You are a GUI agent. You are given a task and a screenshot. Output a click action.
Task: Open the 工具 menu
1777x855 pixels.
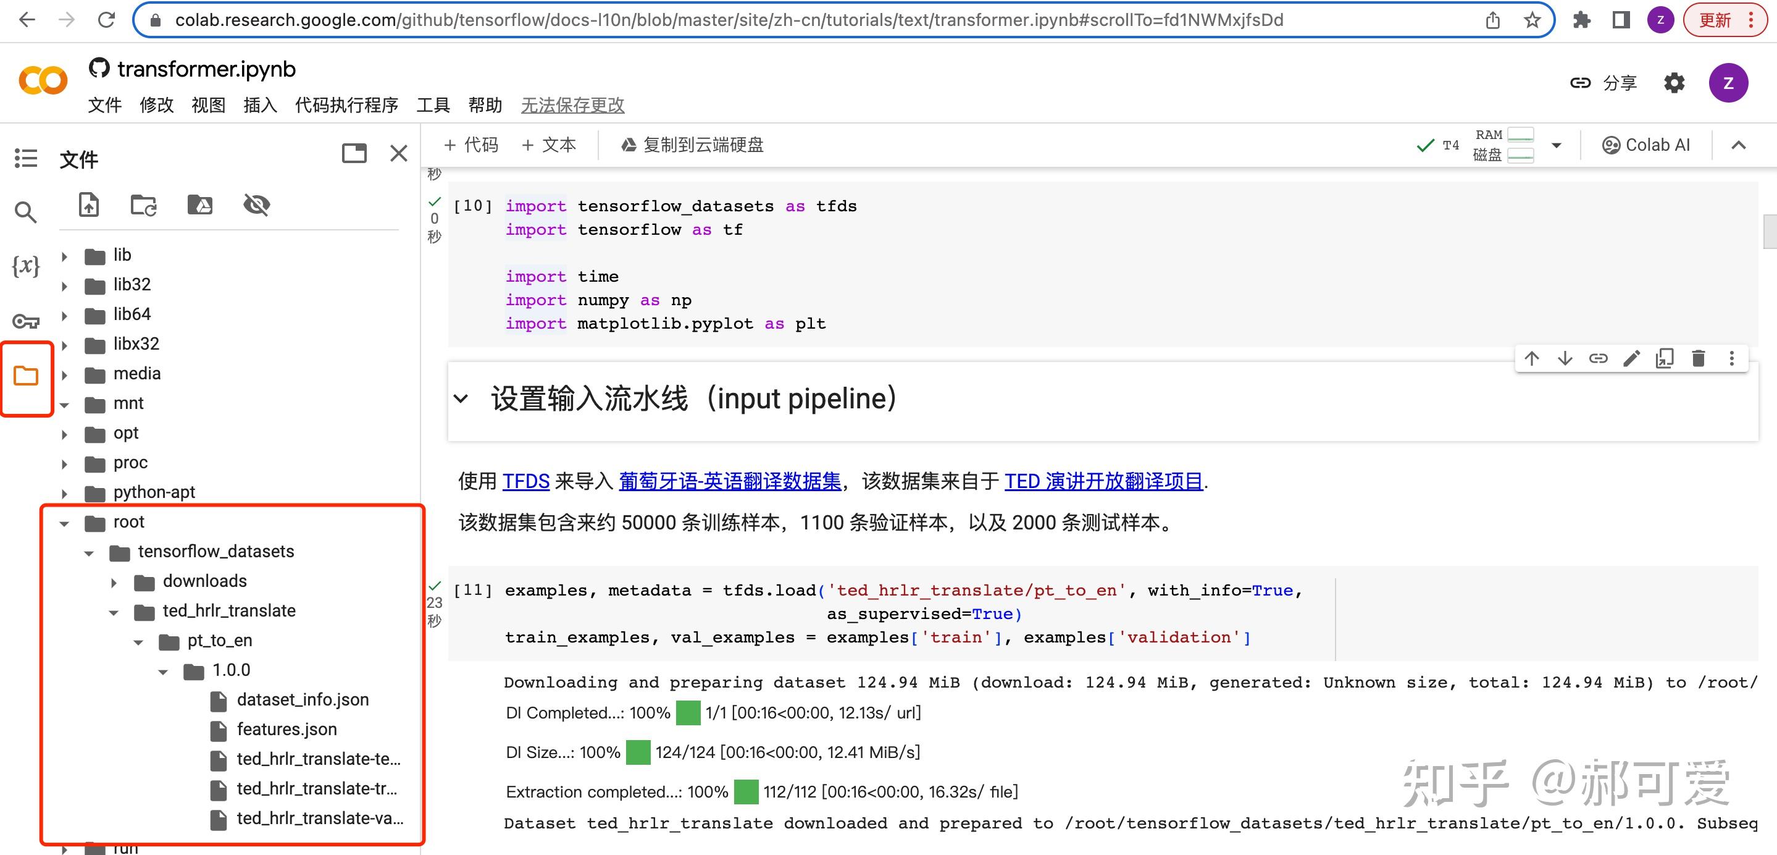[433, 105]
